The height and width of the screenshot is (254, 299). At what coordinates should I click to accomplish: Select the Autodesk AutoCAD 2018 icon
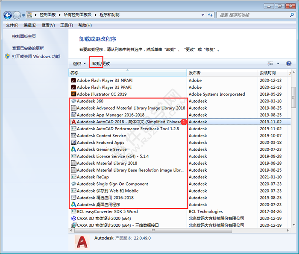tap(73, 122)
